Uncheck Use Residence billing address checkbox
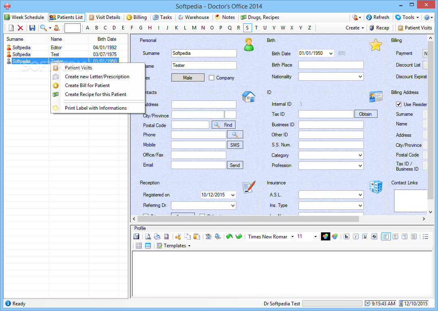 (x=398, y=104)
